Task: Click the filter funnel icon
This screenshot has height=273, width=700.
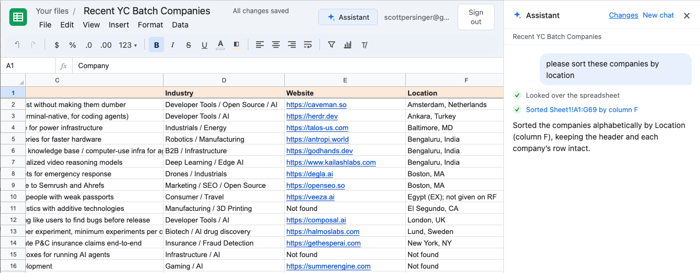Action: click(332, 45)
